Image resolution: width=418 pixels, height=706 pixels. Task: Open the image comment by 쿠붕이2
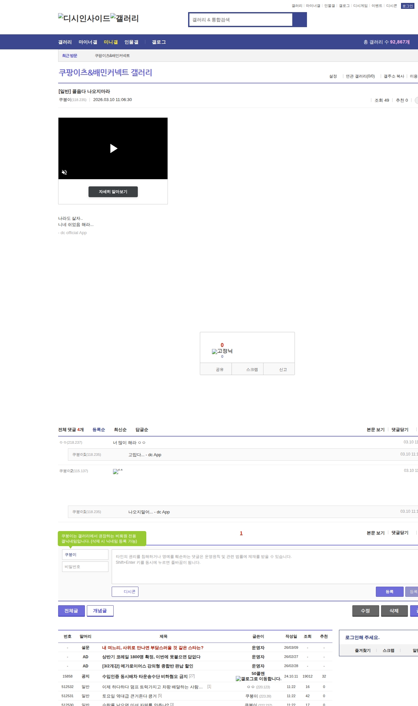118,471
